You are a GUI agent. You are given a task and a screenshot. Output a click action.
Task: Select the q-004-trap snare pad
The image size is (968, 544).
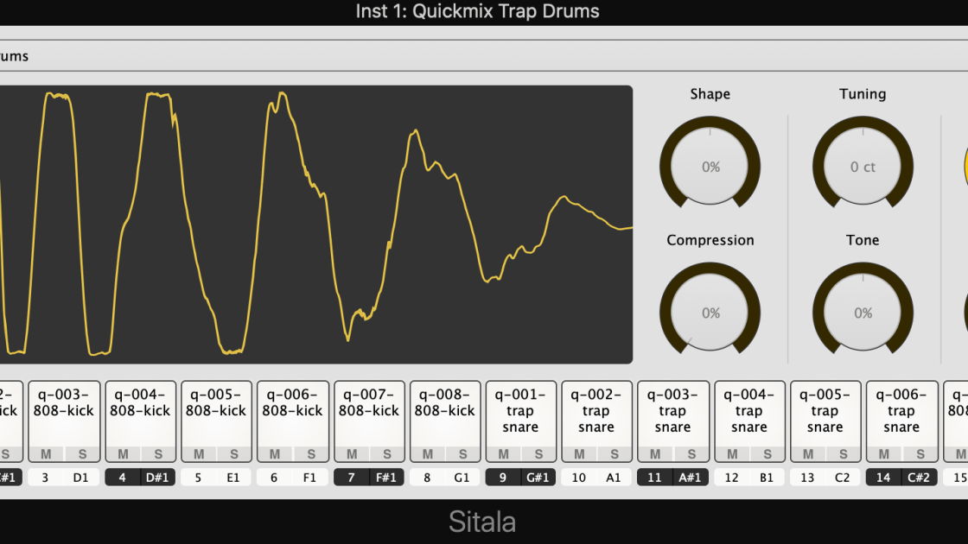point(748,411)
